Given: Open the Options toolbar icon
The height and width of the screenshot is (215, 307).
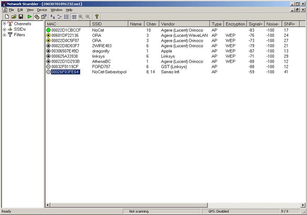Looking at the screenshot, I should tap(44, 17).
